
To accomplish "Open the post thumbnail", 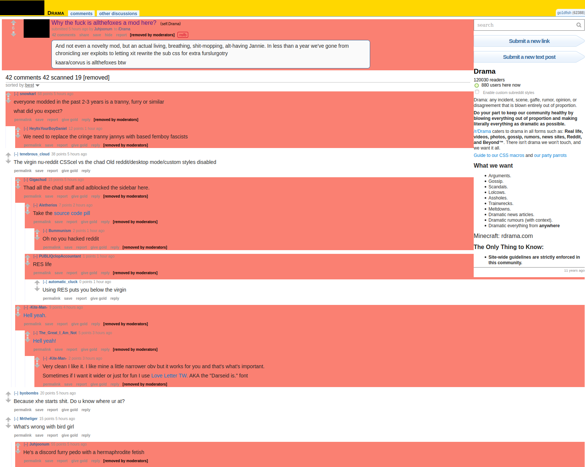I will 37,28.
